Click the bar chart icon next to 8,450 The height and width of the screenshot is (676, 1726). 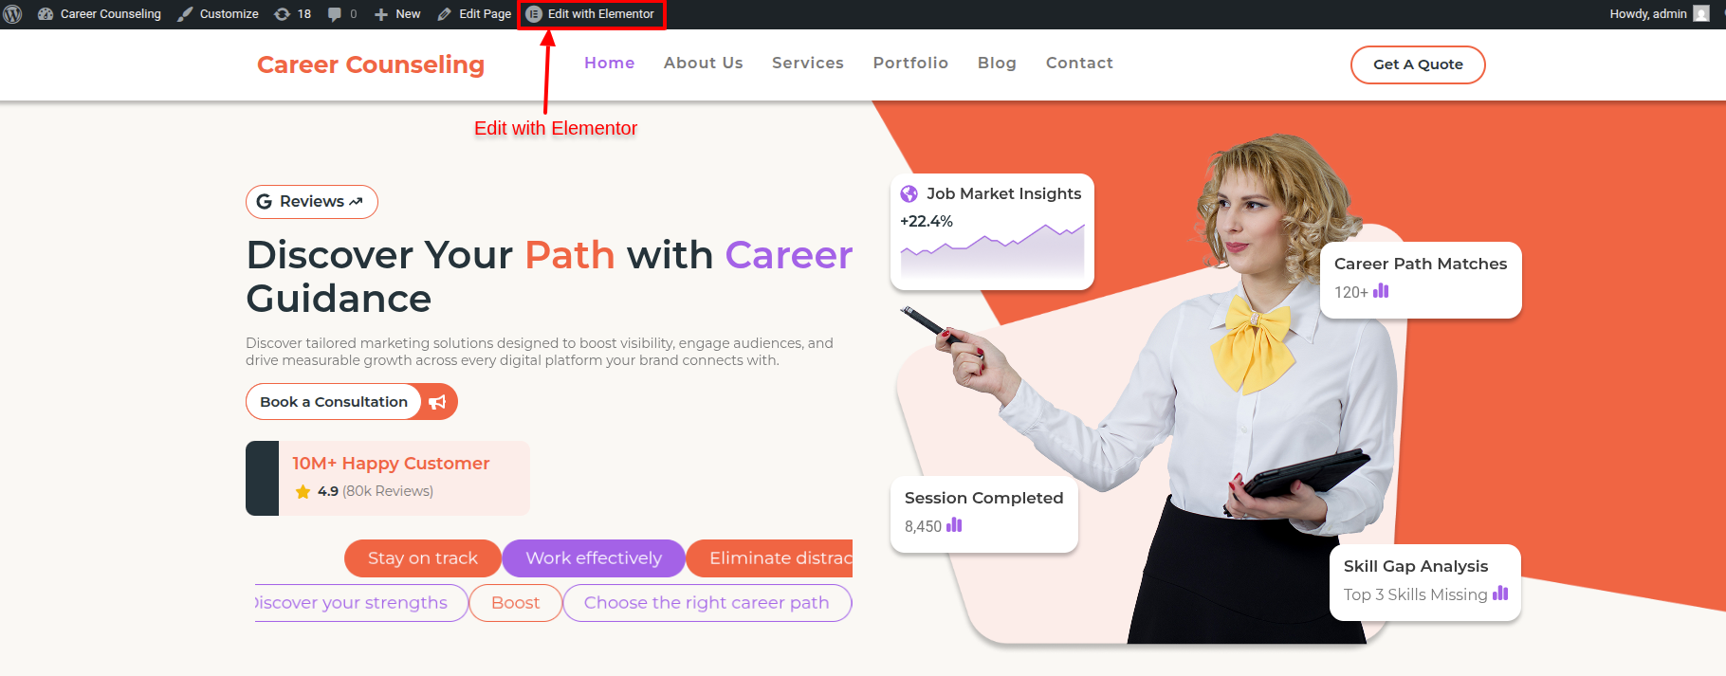tap(954, 525)
